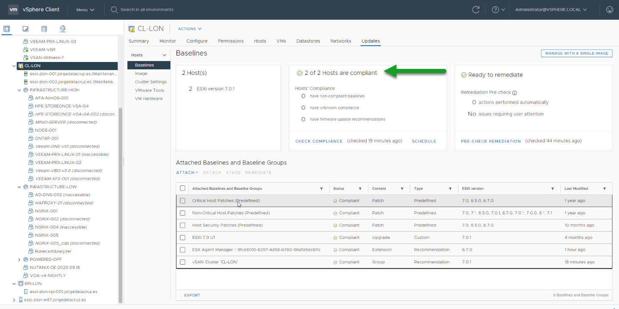
Task: Click the SCHEDULE link
Action: tap(424, 141)
